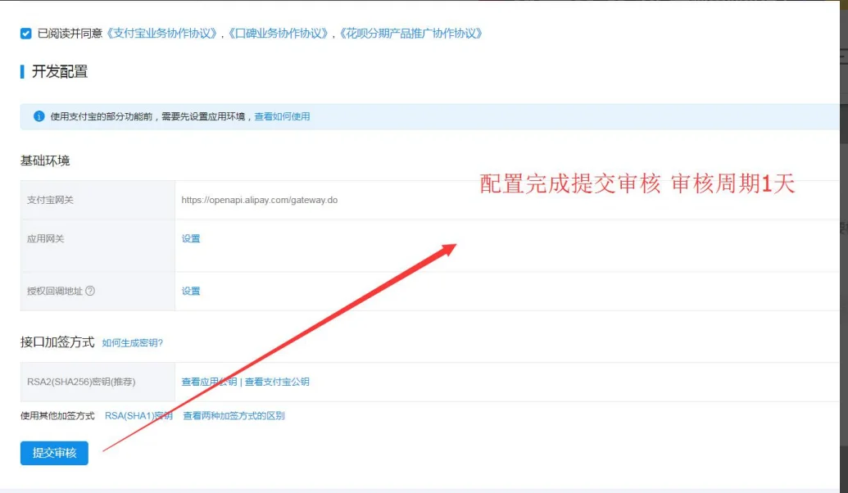This screenshot has width=848, height=493.
Task: Open the 查看如何使用 link
Action: tap(282, 116)
